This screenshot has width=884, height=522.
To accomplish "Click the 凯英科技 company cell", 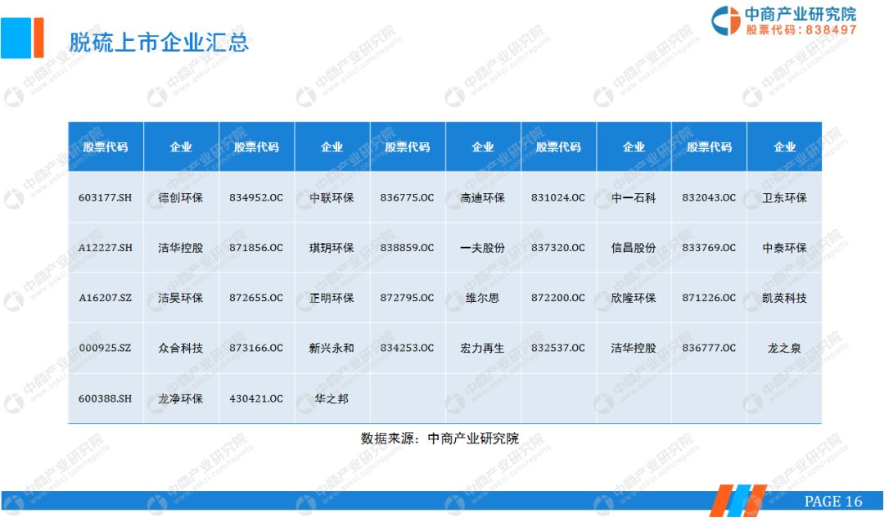I will (x=784, y=298).
